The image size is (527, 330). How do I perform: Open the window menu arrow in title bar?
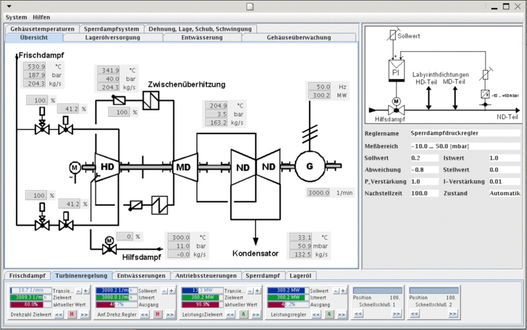point(9,7)
